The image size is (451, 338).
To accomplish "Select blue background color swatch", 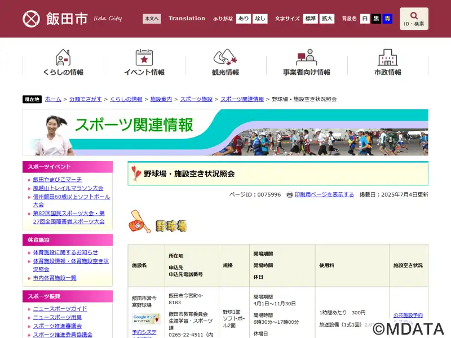I will click(x=387, y=19).
